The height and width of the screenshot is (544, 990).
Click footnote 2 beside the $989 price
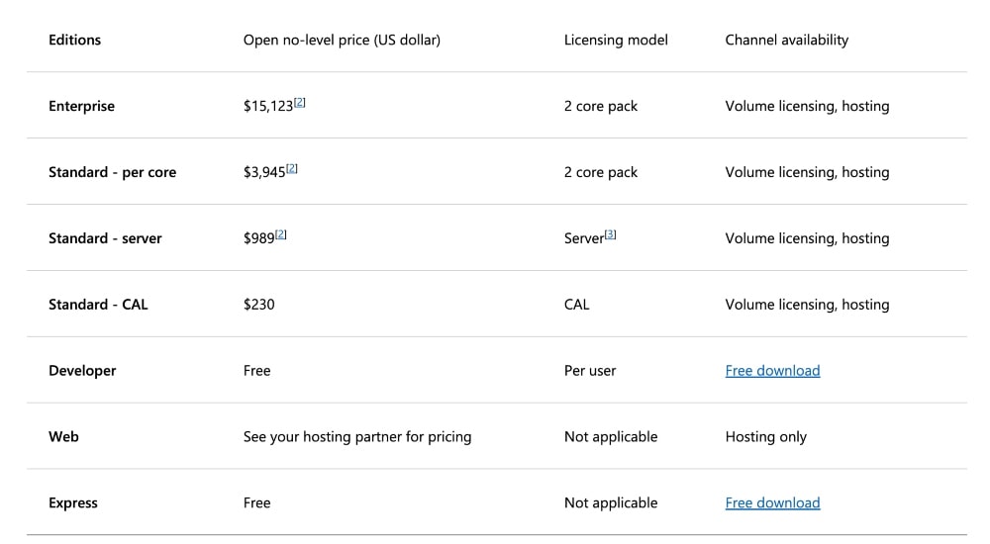pos(281,234)
